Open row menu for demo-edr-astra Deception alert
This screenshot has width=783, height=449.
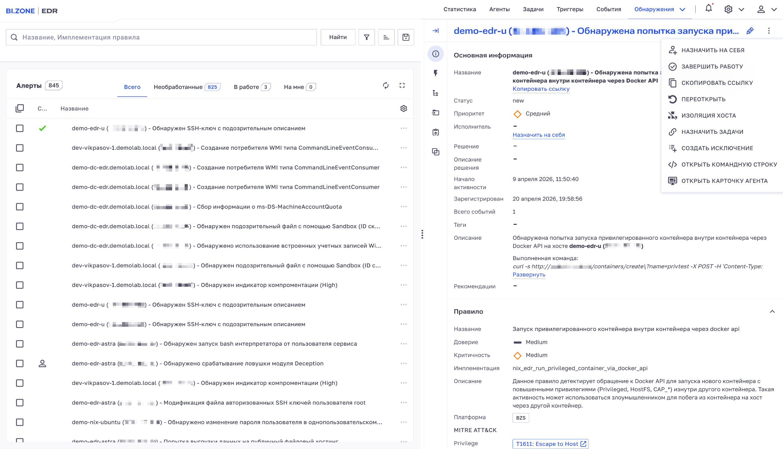404,363
